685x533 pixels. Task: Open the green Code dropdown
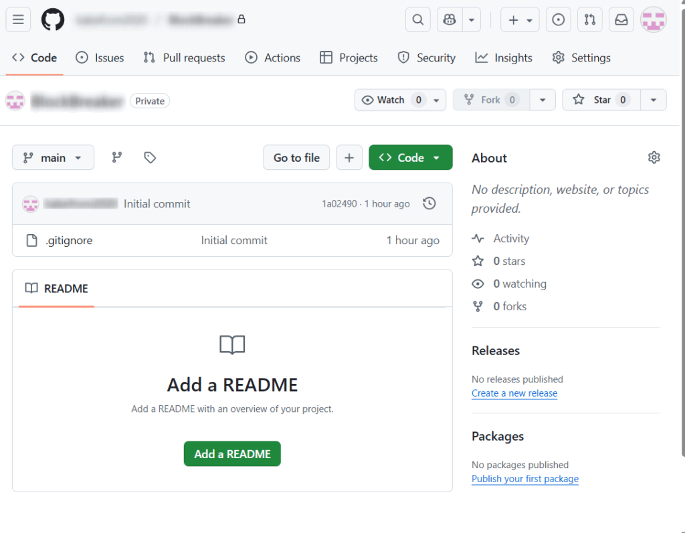tap(410, 158)
